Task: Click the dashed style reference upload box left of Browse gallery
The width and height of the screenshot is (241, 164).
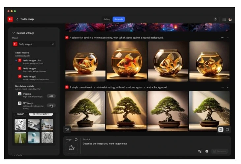Action: pyautogui.click(x=20, y=114)
